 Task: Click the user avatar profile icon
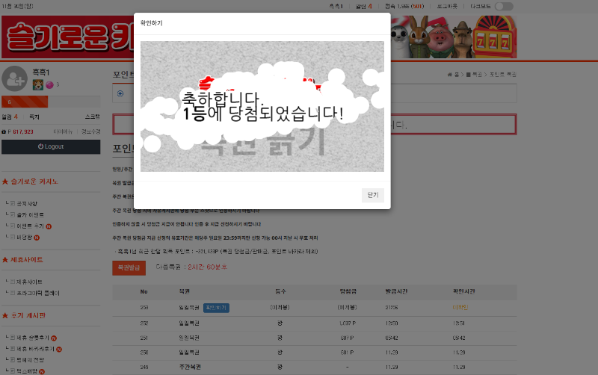(15, 78)
